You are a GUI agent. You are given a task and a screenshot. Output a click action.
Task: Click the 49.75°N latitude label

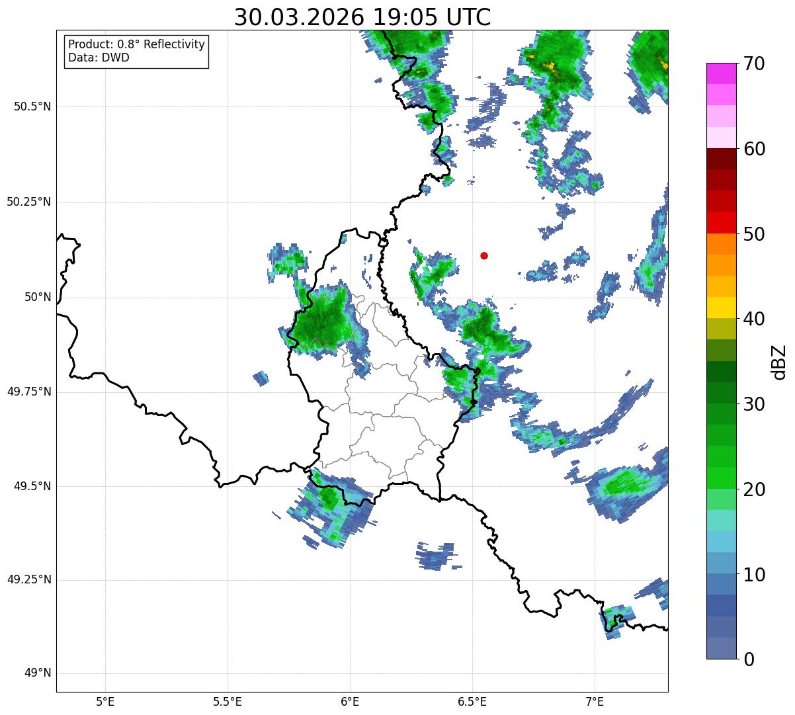pyautogui.click(x=28, y=392)
